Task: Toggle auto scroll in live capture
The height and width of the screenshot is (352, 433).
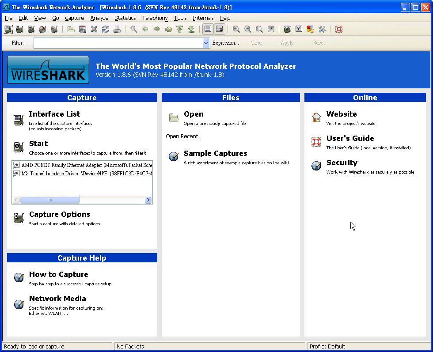Action: point(220,29)
